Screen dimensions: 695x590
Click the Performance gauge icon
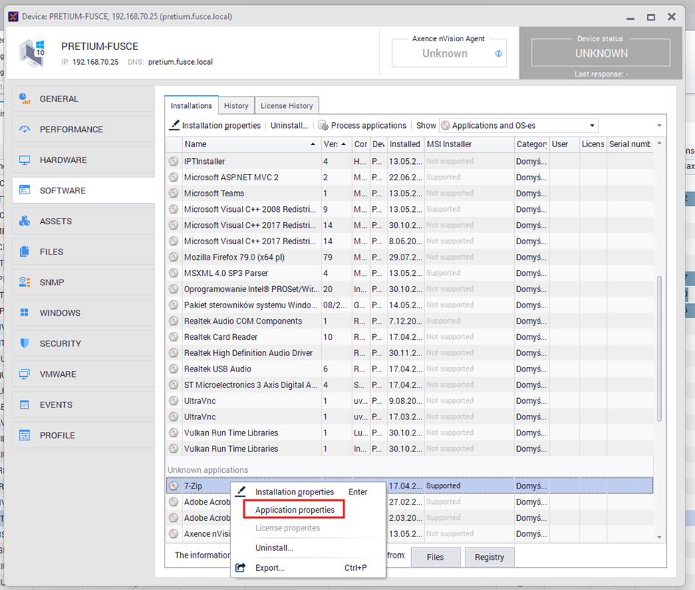click(25, 129)
